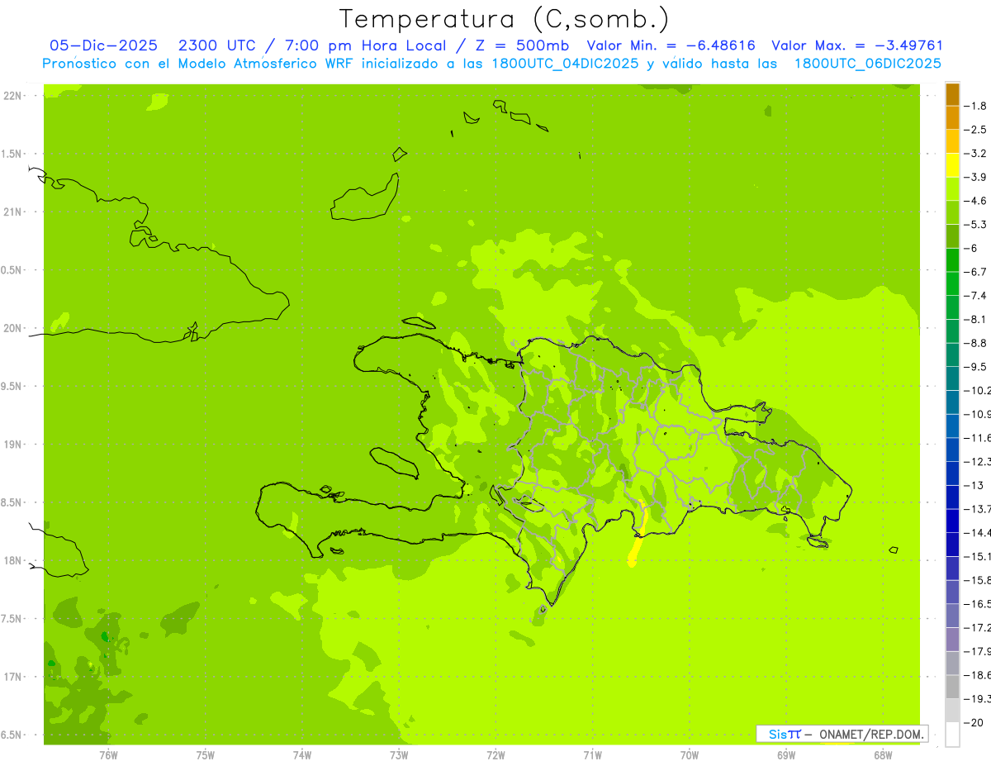Click the green swatch between -4.6 and -5.3
The width and height of the screenshot is (991, 766).
952,212
